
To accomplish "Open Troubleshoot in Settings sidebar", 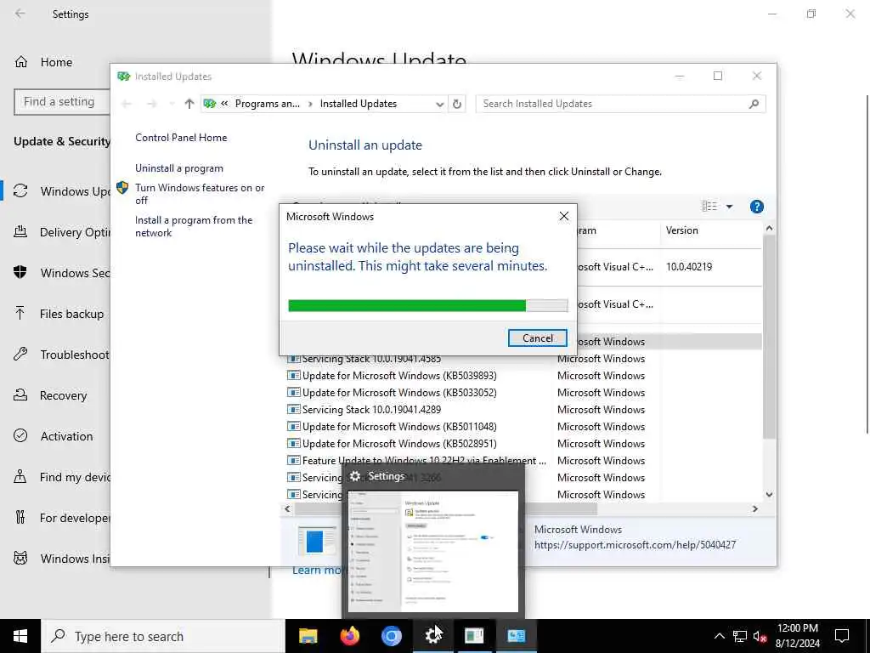I will pos(62,355).
